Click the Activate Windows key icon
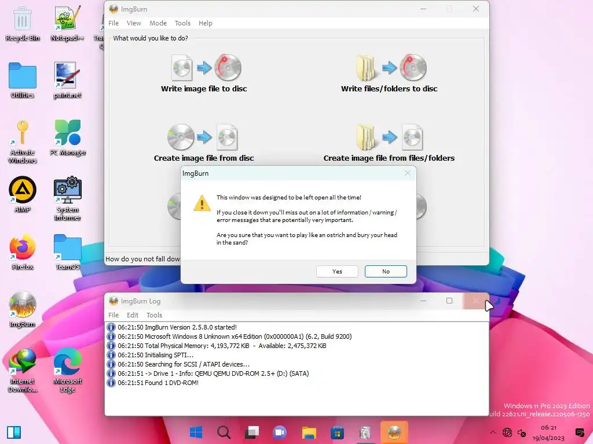The image size is (593, 444). pyautogui.click(x=23, y=142)
